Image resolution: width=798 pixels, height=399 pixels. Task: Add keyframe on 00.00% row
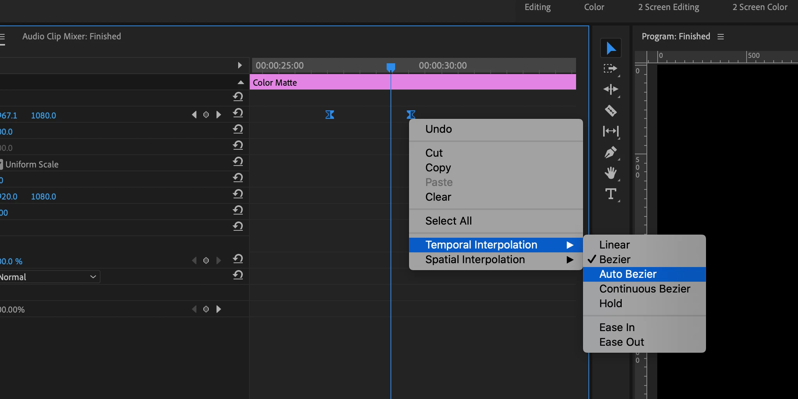click(x=206, y=309)
